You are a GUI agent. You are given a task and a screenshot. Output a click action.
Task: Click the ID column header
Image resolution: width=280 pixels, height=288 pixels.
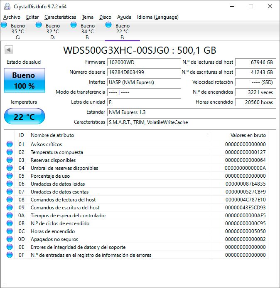pyautogui.click(x=22, y=135)
